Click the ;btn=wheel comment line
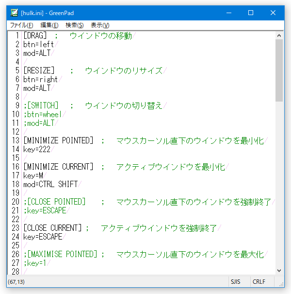Image resolution: width=291 pixels, height=294 pixels. pyautogui.click(x=43, y=114)
